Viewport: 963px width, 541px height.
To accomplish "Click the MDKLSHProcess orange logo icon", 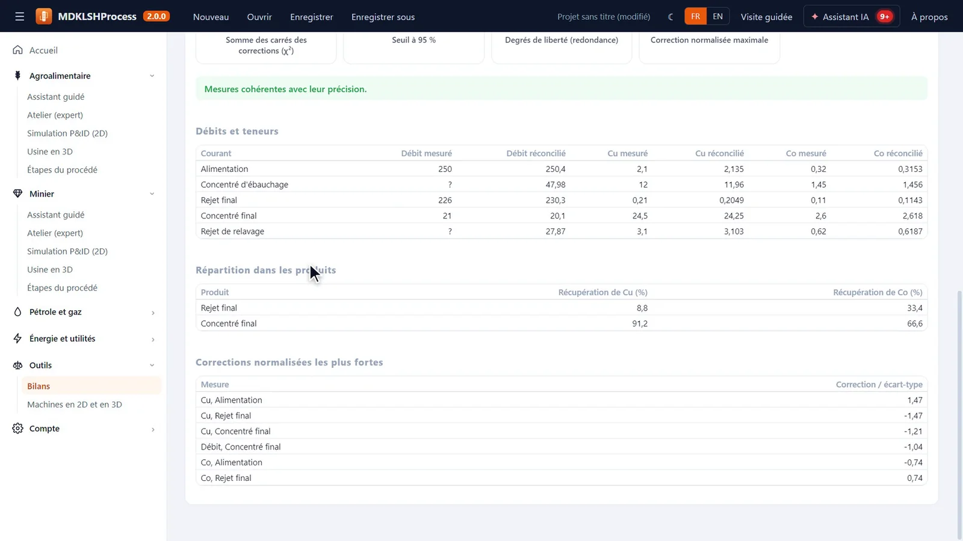I will (43, 16).
